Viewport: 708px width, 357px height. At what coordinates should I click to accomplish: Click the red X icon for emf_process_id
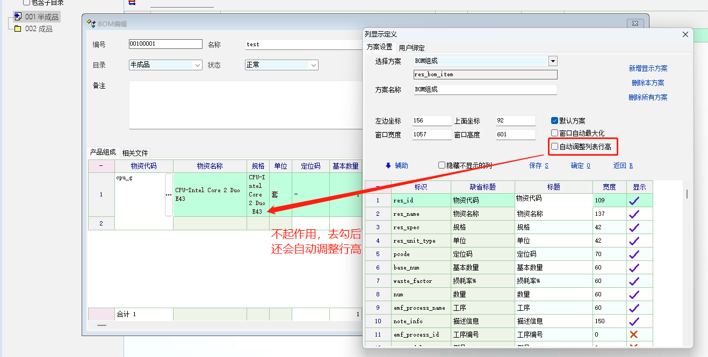tap(634, 334)
